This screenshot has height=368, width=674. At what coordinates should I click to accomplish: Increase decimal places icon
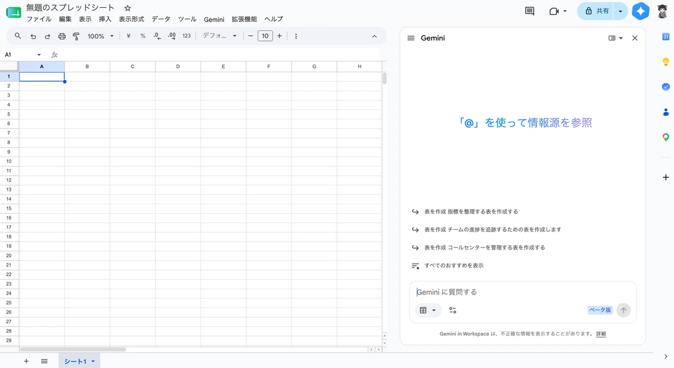click(172, 36)
